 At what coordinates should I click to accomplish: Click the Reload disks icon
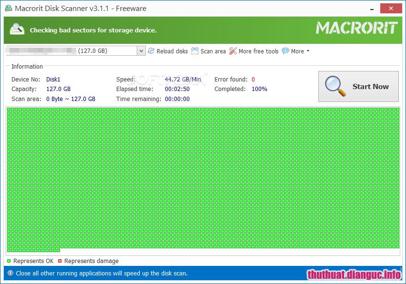click(151, 51)
